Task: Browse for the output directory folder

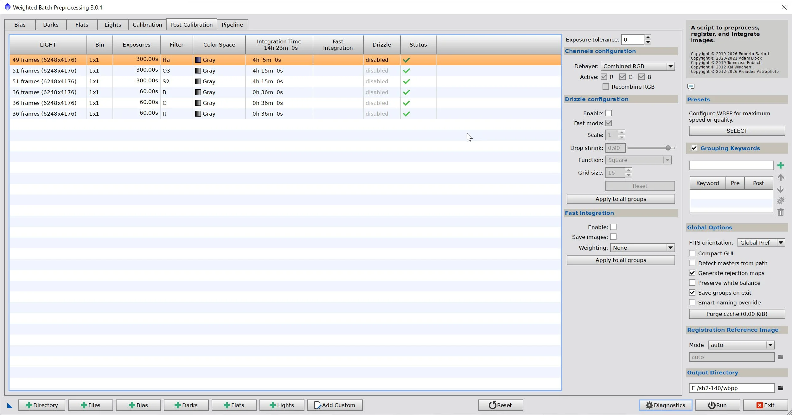Action: [781, 388]
